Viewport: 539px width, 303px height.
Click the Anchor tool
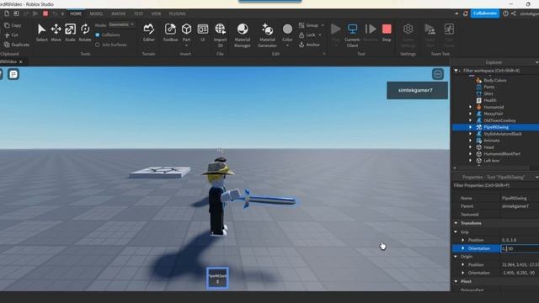coord(309,45)
